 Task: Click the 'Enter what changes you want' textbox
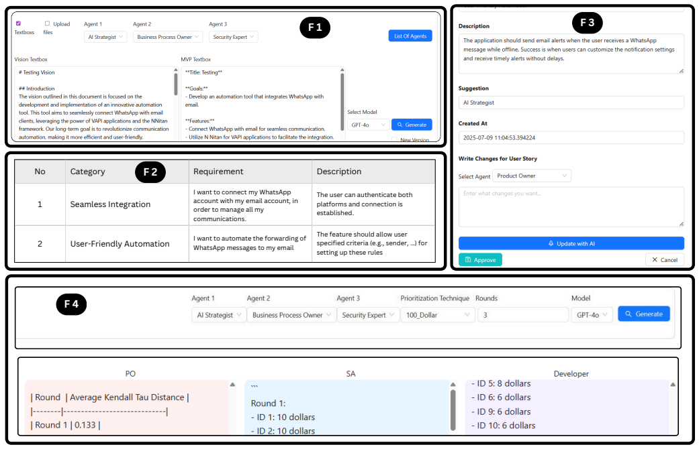[571, 207]
